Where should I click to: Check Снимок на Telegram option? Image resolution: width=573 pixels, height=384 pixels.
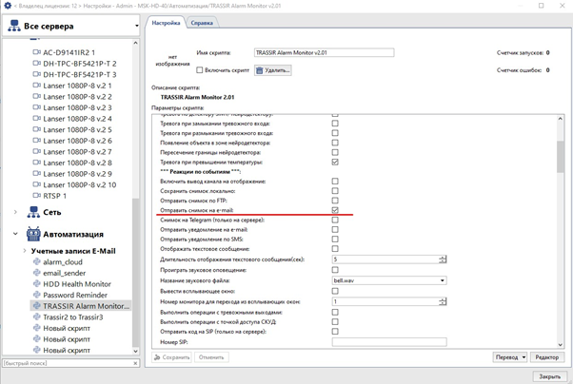click(335, 220)
